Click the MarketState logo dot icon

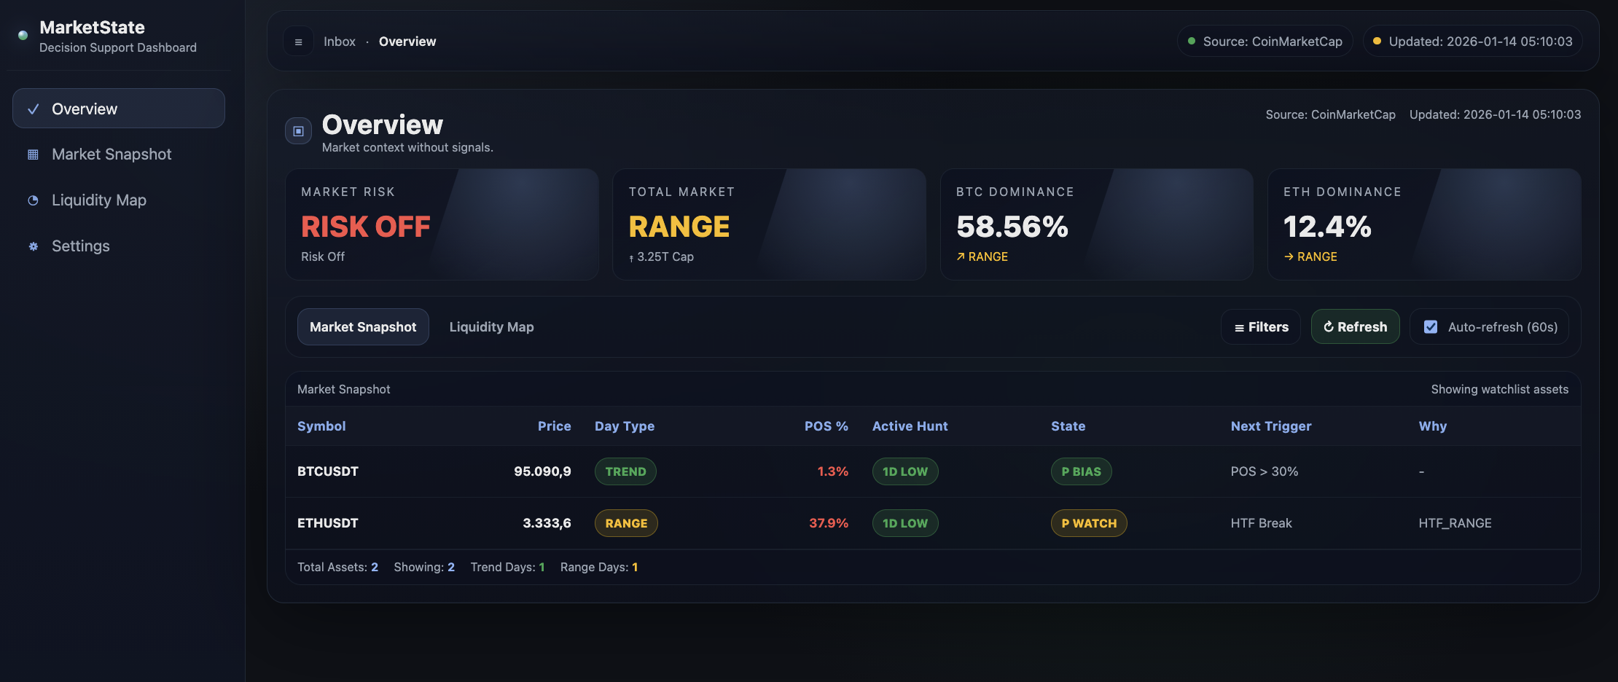click(22, 35)
